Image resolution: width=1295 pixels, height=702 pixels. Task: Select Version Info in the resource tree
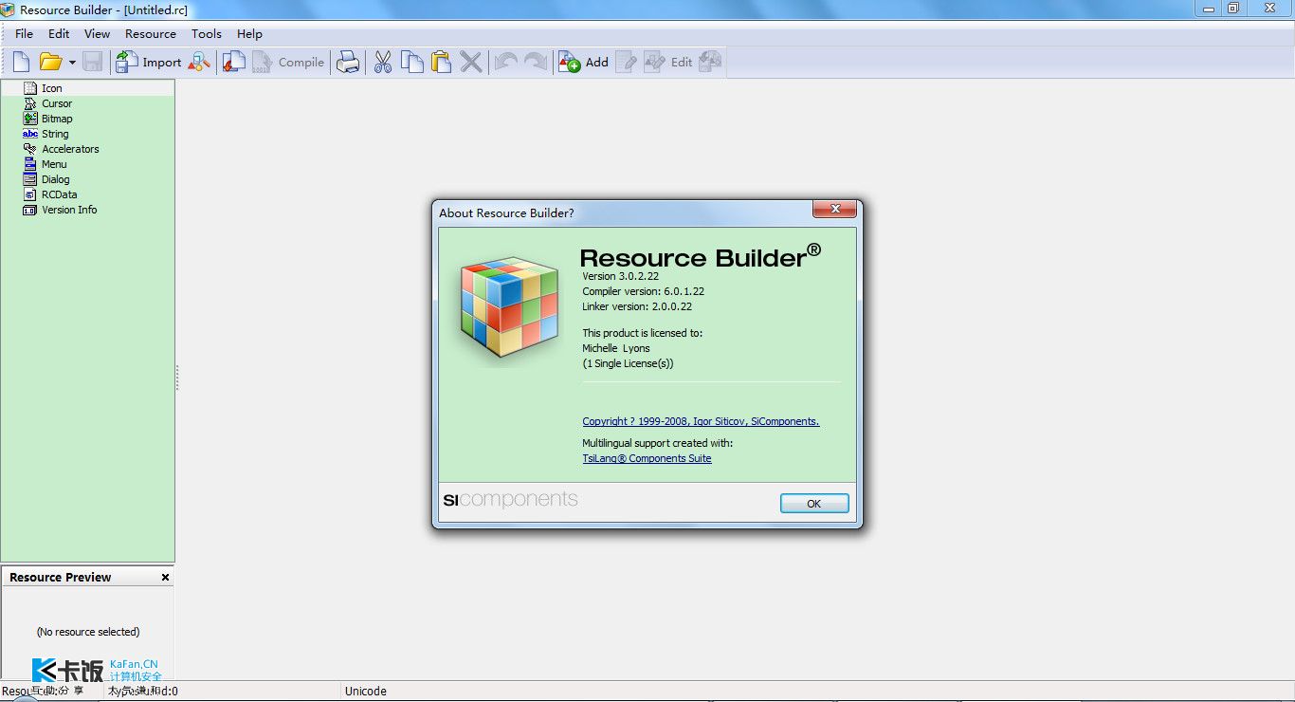pos(69,210)
